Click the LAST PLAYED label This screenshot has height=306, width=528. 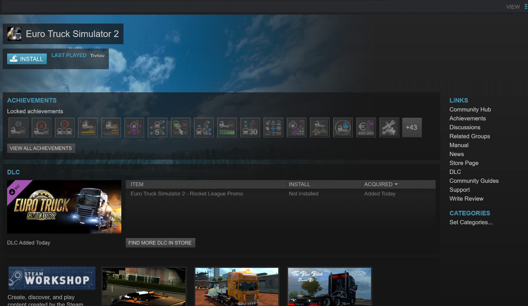pyautogui.click(x=69, y=55)
